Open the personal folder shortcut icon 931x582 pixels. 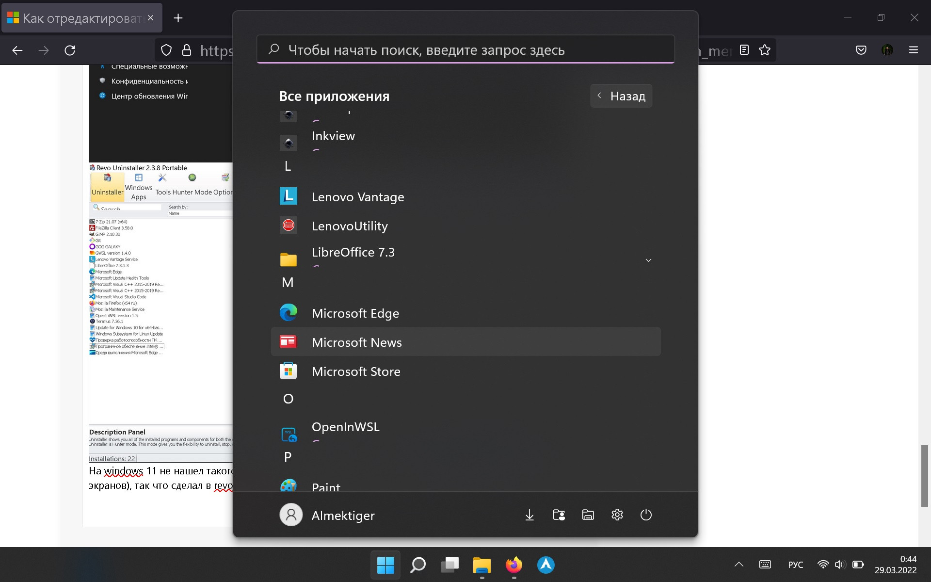(559, 515)
